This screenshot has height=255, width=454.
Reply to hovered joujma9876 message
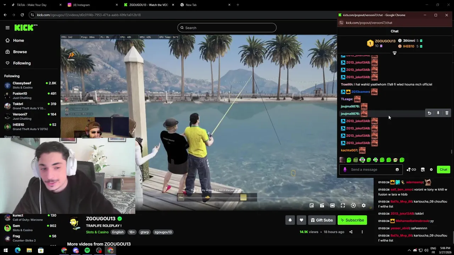[429, 113]
